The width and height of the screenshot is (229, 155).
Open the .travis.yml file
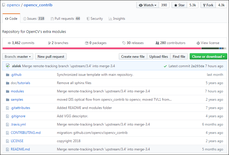(18, 124)
